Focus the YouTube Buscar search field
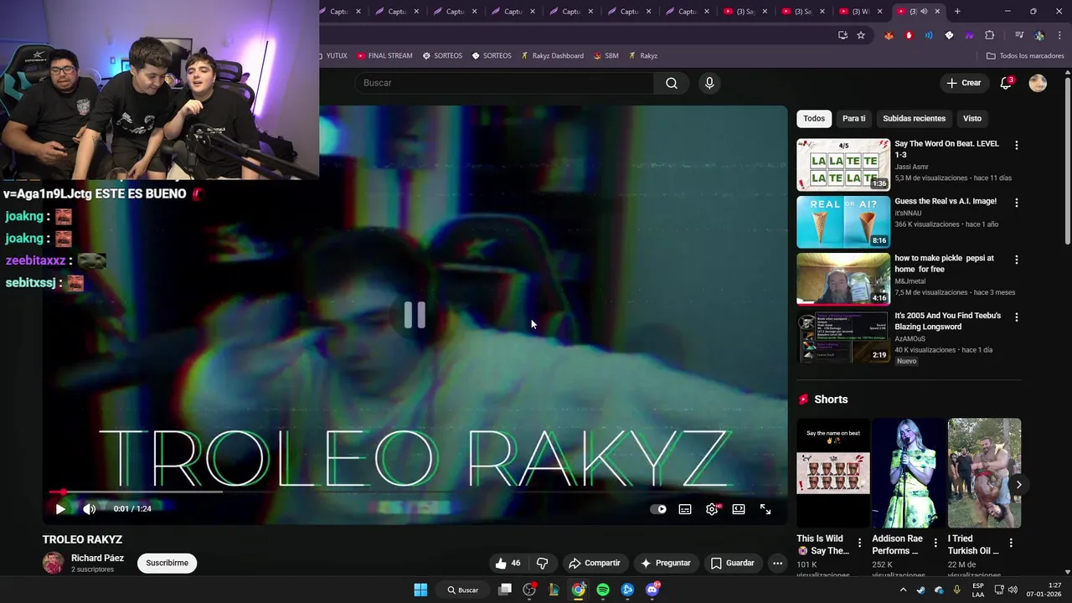Viewport: 1072px width, 603px height. click(x=504, y=83)
